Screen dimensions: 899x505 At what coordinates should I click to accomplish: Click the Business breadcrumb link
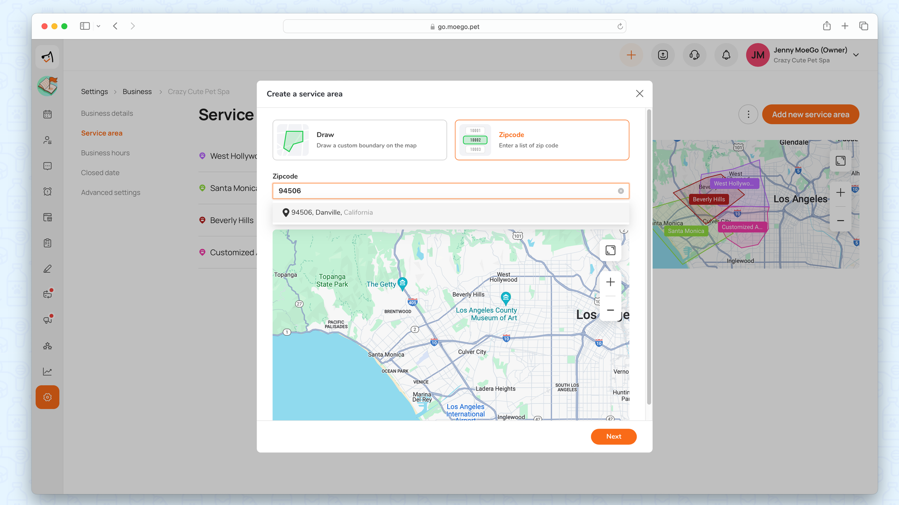tap(137, 92)
